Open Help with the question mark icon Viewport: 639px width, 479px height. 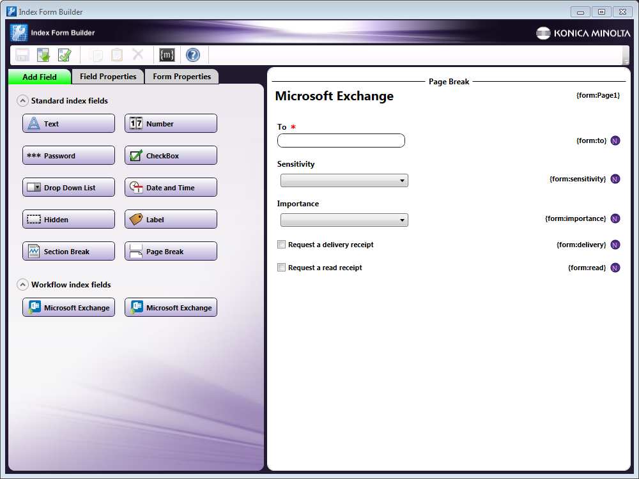193,54
